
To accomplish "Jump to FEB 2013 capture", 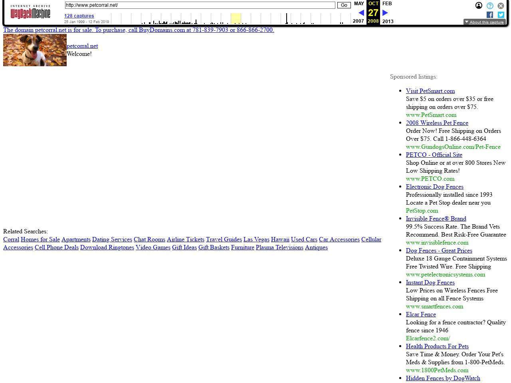I will [x=387, y=4].
